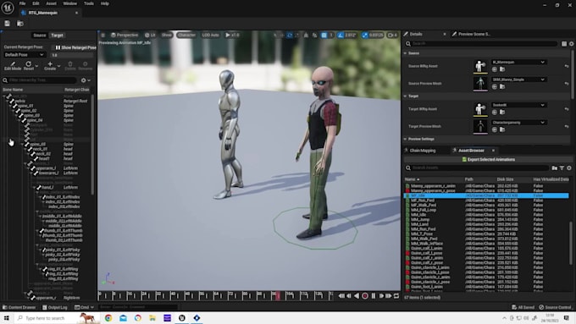Click Windows Start button on taskbar
Screen dimensions: 576x324
6,318
